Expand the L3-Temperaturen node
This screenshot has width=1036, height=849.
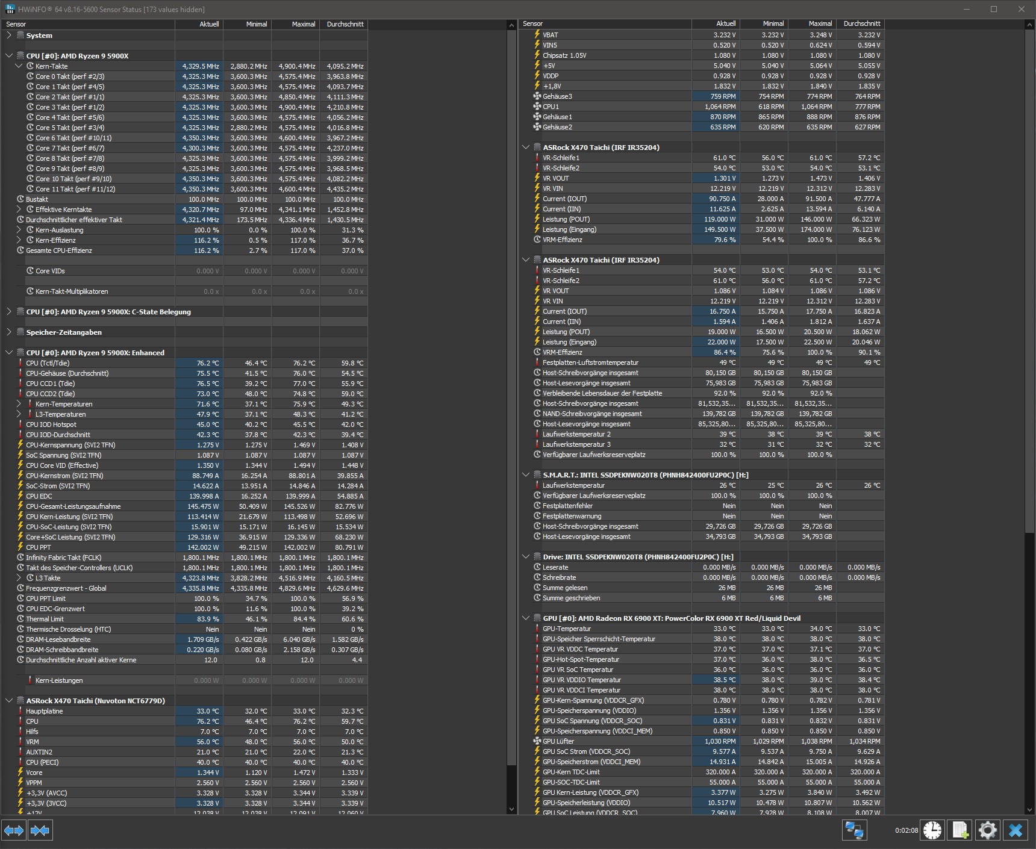click(19, 414)
